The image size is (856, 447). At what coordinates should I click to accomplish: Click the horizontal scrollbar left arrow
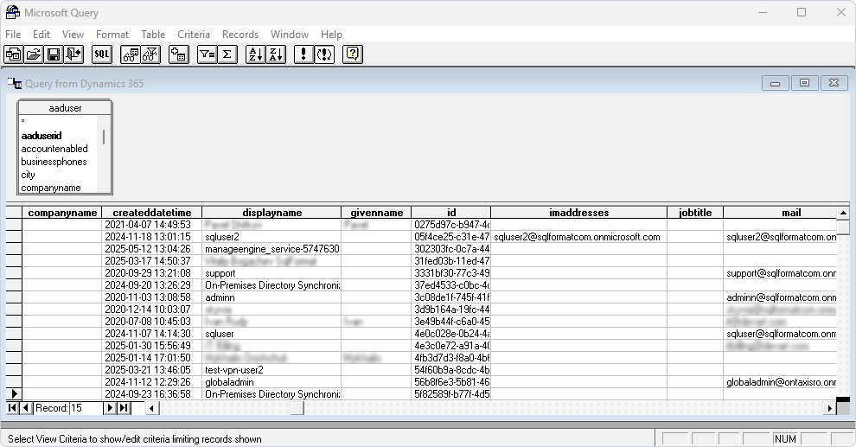coord(152,408)
